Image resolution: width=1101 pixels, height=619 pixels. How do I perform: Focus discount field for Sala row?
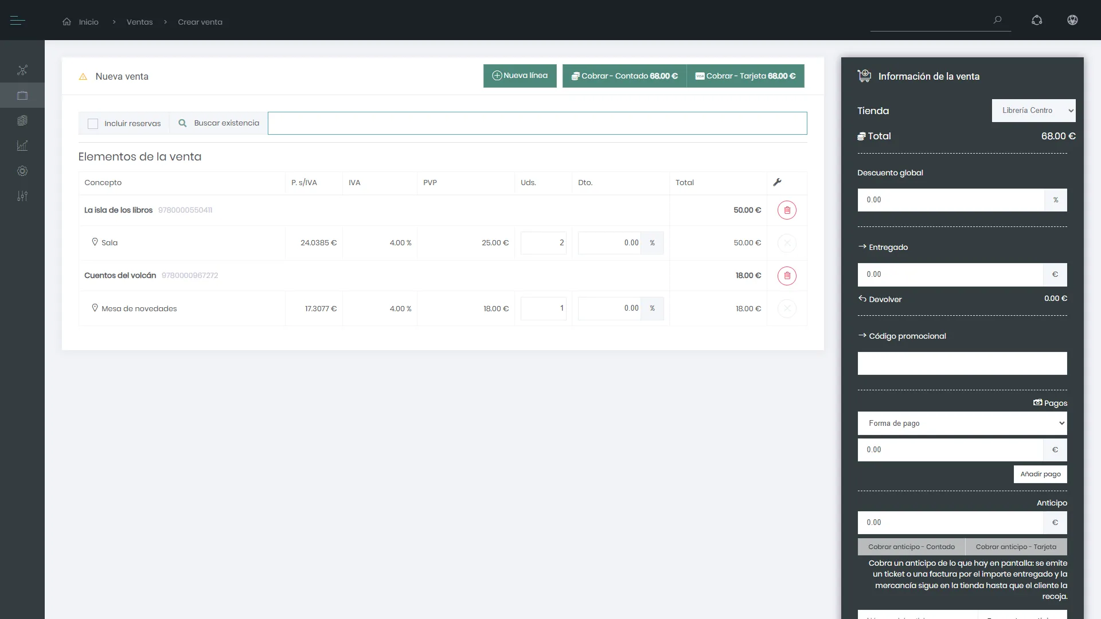(x=610, y=243)
